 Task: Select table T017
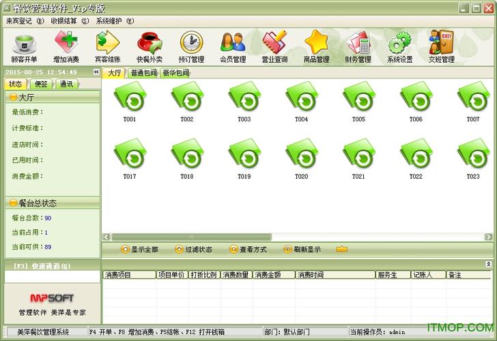tap(130, 159)
